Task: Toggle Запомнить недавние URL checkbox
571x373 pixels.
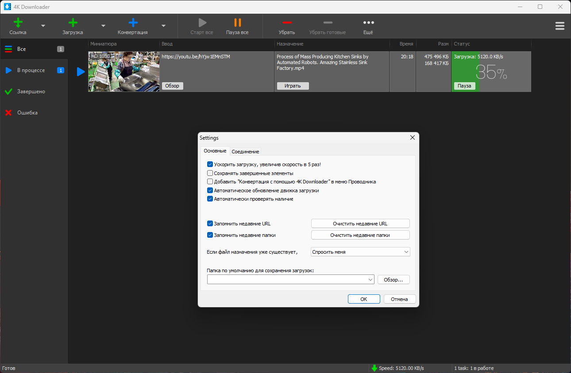Action: 210,224
